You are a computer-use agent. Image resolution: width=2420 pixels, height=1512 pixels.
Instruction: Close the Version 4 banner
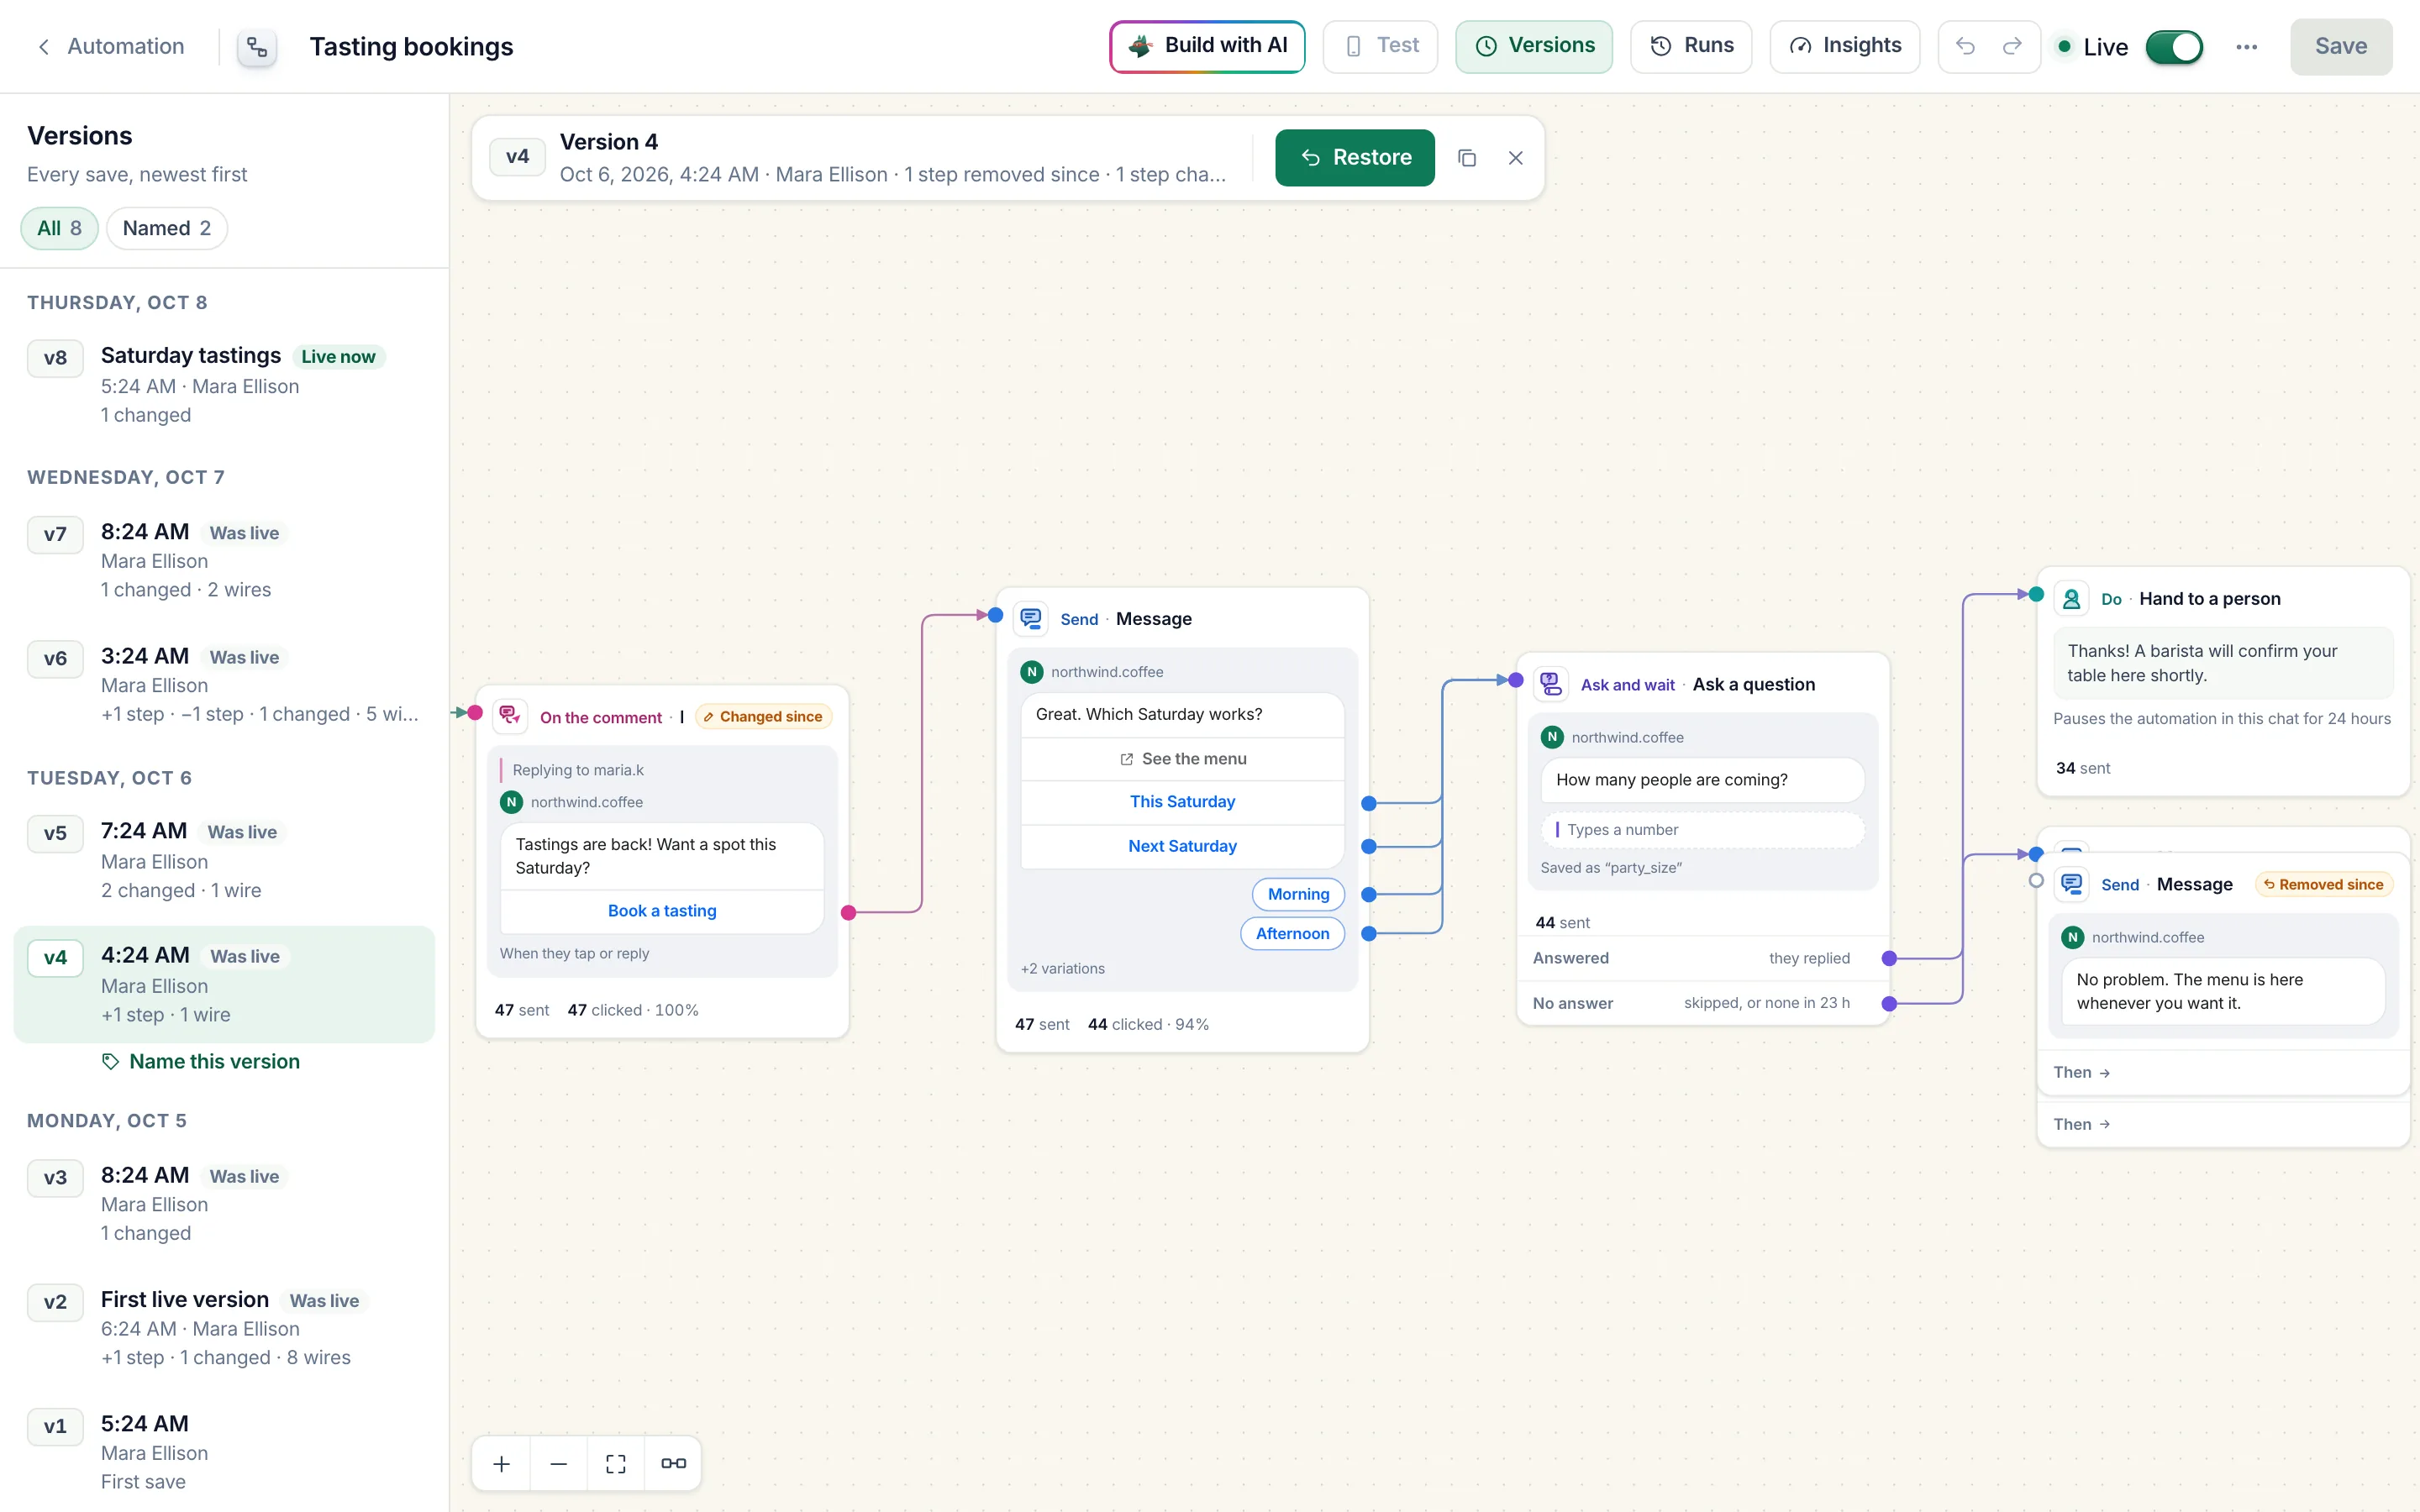[1515, 158]
